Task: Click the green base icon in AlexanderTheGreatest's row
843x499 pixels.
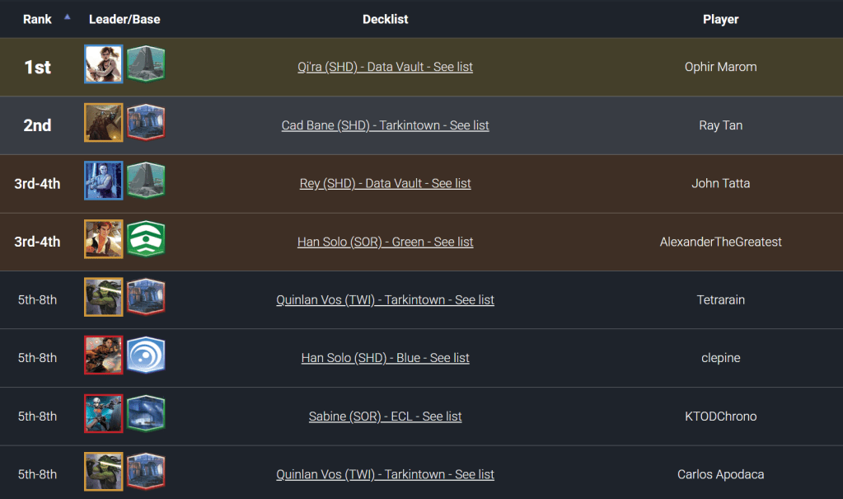Action: 146,239
